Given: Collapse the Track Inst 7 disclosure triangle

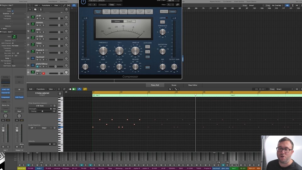Looking at the screenshot, I should coord(1,32).
